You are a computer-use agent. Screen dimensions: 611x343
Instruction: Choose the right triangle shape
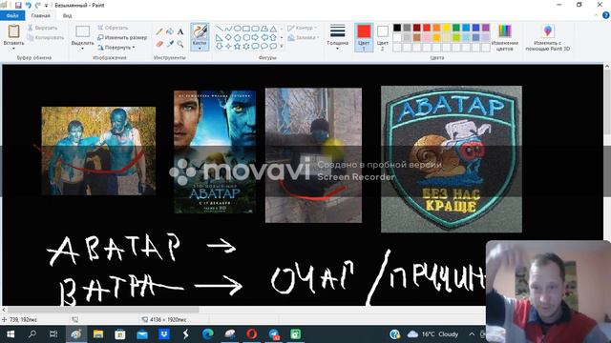[x=220, y=37]
